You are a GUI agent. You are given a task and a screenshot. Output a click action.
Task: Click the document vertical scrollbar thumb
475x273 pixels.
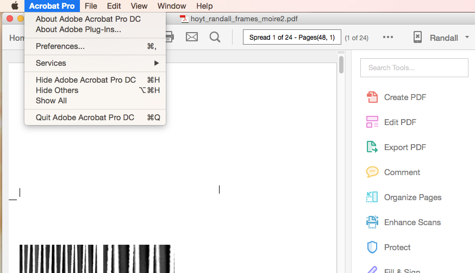pyautogui.click(x=341, y=65)
